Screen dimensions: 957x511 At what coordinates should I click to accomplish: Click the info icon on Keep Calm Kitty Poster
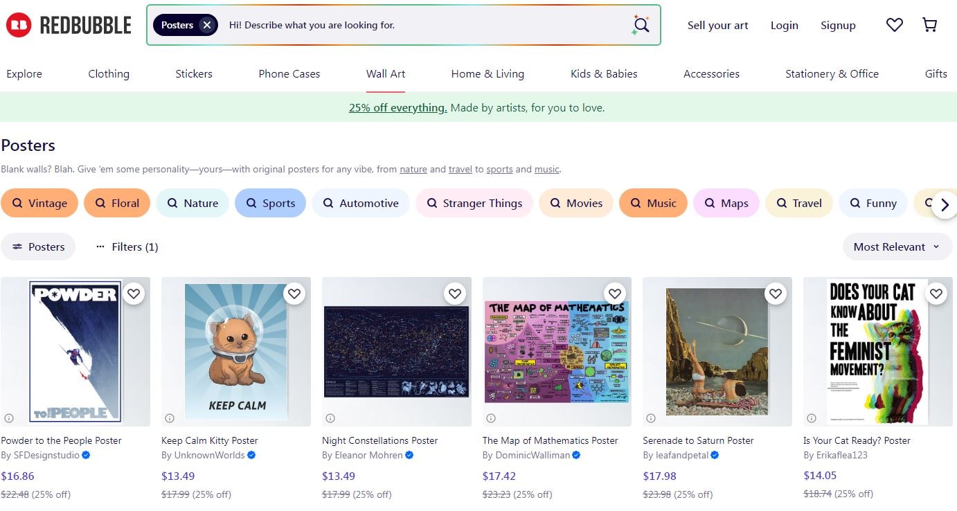click(x=170, y=418)
